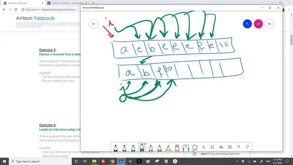This screenshot has width=293, height=165.
Task: Focus the Chrome address bar URL
Action: coord(59,10)
